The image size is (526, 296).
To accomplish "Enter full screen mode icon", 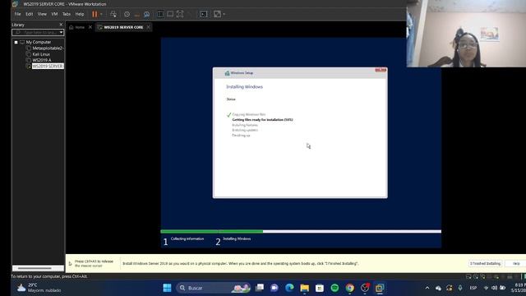I will pyautogui.click(x=180, y=14).
